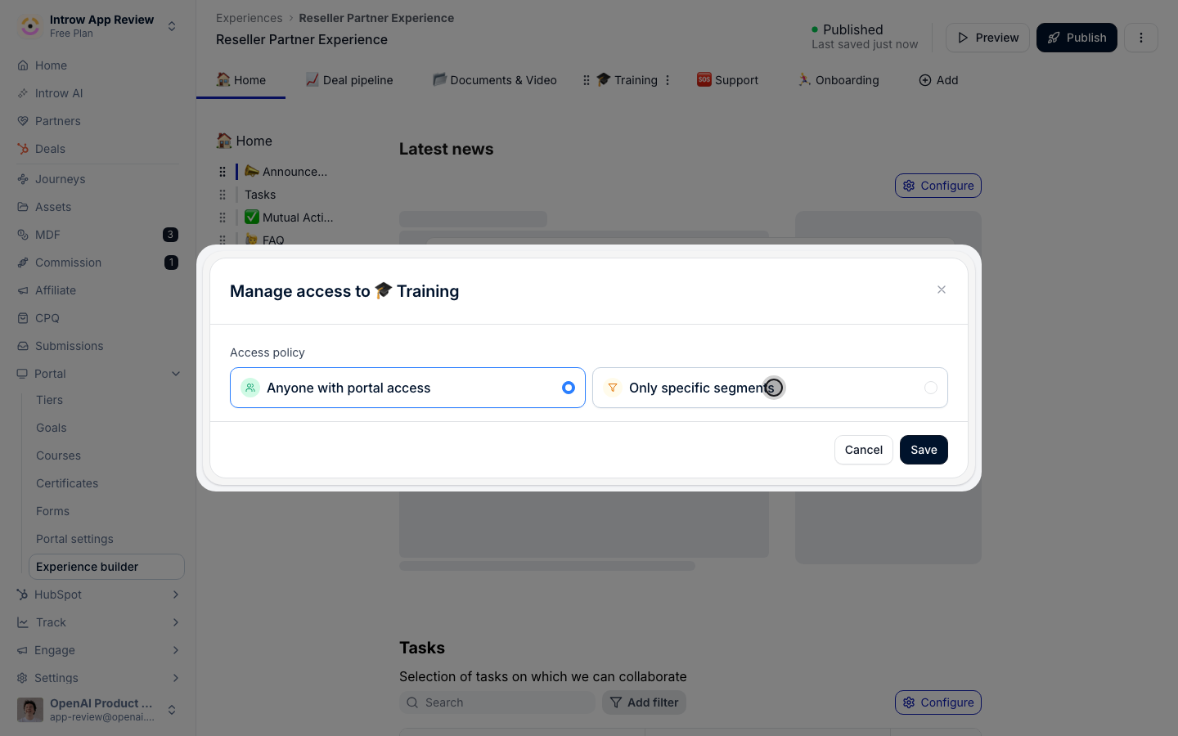Click the Partners sidebar icon
Viewport: 1178px width, 736px height.
point(23,121)
